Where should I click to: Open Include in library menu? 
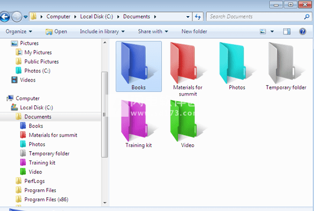pyautogui.click(x=102, y=32)
